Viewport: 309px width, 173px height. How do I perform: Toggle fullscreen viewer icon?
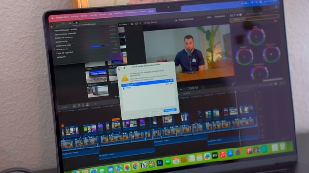click(233, 84)
